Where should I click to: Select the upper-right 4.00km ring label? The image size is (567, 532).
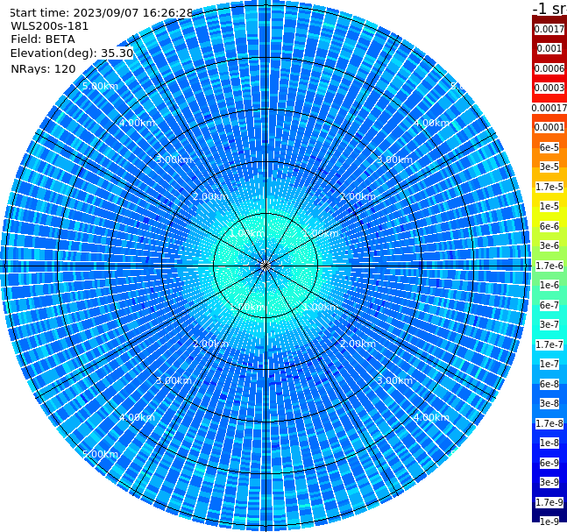click(x=431, y=123)
